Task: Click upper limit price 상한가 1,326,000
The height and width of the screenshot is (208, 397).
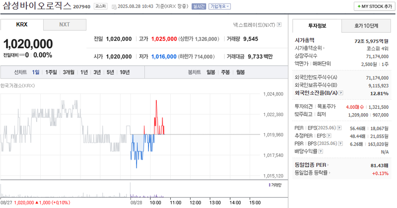Action: [x=199, y=39]
